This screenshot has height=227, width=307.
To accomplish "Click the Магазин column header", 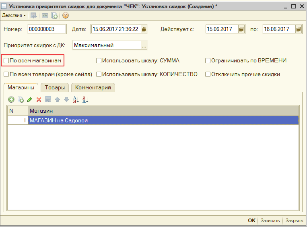I will tap(163, 111).
